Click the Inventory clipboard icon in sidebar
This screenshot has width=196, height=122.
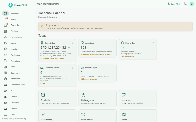tap(6, 49)
